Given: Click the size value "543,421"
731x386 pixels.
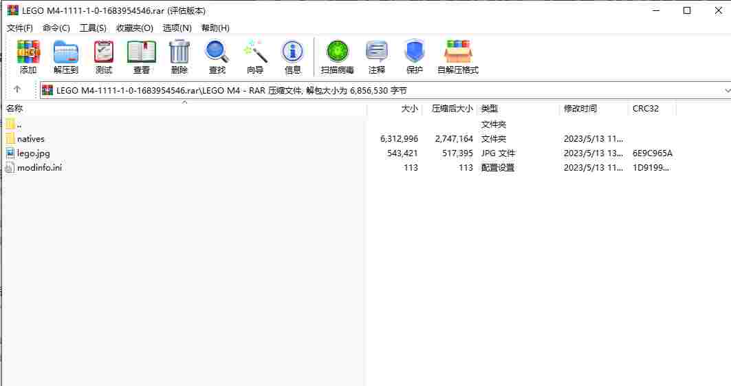Looking at the screenshot, I should [x=402, y=153].
